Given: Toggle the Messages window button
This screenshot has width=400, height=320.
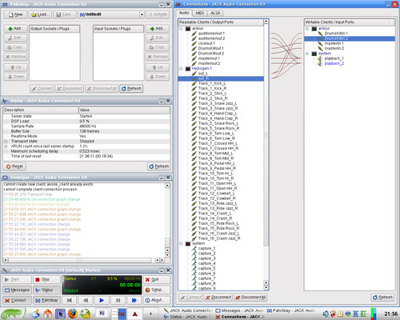Looking at the screenshot, I should [18, 290].
